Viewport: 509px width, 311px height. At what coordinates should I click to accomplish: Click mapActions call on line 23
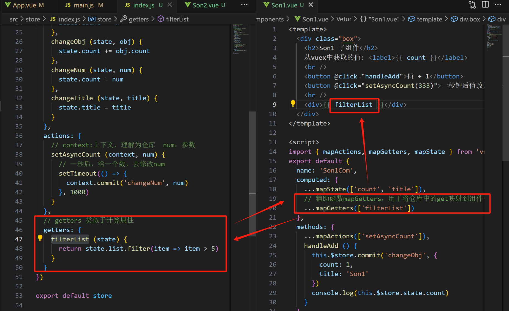pyautogui.click(x=366, y=236)
